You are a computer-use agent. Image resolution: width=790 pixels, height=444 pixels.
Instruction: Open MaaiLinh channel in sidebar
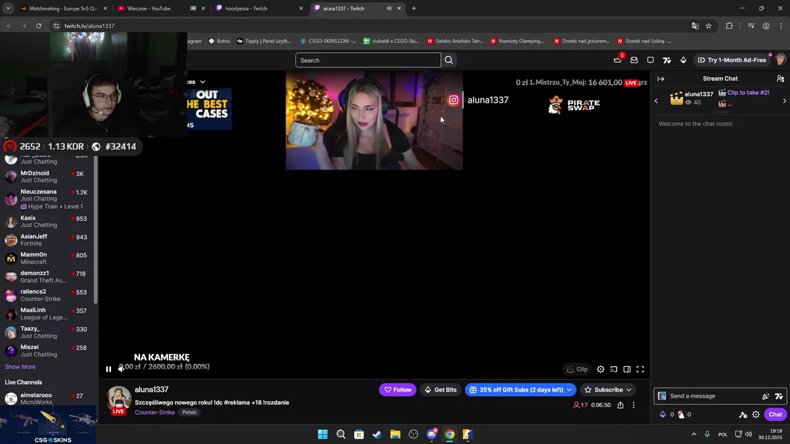(x=48, y=314)
